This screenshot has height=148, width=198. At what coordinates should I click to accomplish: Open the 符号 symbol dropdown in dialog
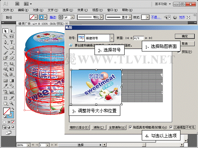(x=112, y=38)
